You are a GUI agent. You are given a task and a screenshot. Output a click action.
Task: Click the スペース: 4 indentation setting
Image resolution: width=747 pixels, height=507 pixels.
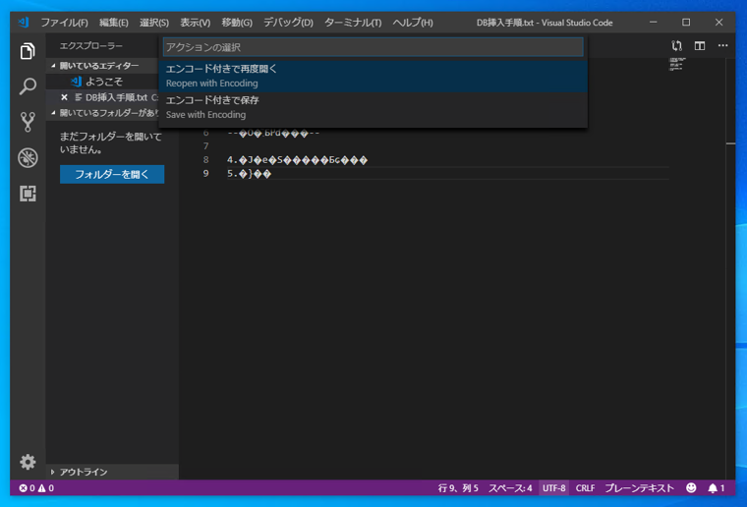(510, 488)
